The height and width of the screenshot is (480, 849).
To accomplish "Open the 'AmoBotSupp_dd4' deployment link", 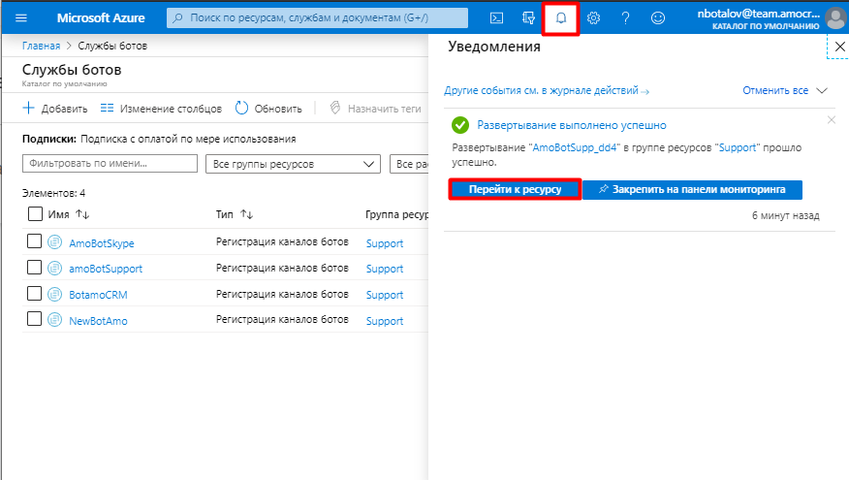I will click(575, 148).
